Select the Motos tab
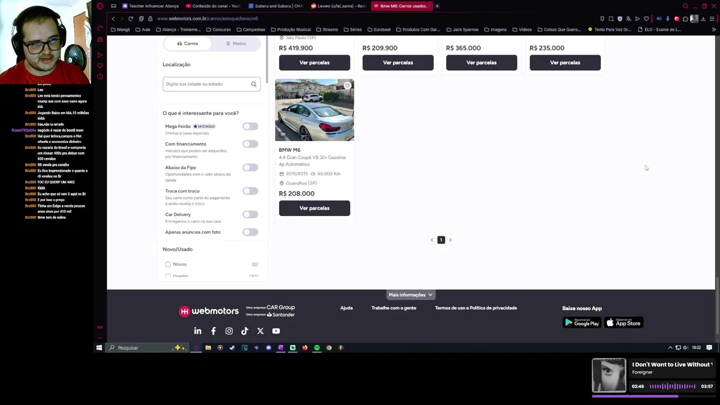Screen dimensions: 720x405 [x=236, y=43]
